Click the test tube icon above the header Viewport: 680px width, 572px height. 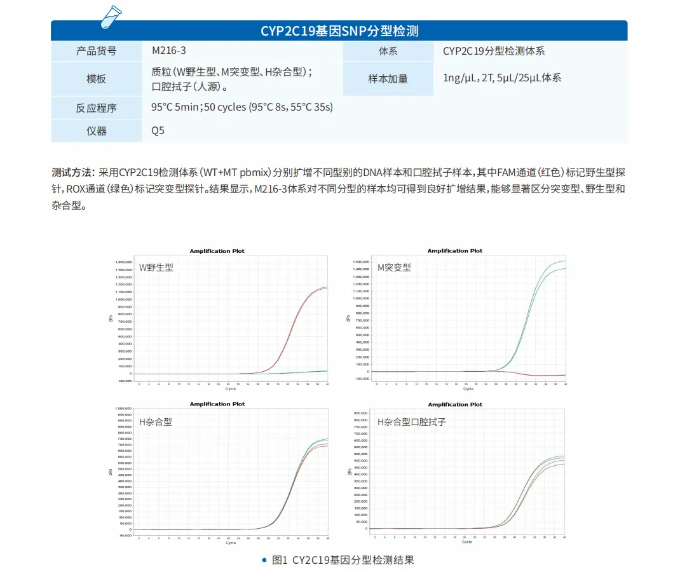coord(112,17)
